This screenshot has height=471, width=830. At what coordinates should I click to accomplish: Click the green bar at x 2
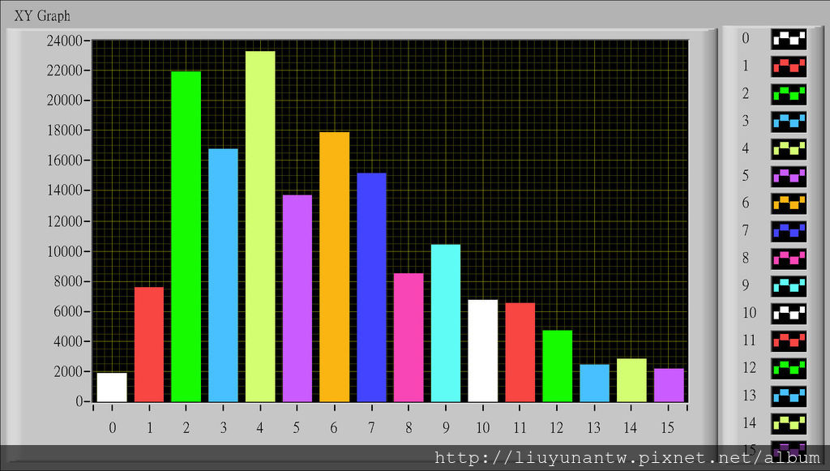click(x=186, y=237)
